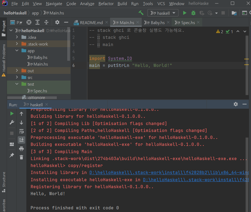Viewport: 251px width, 212px height.
Task: Collapse the helloHaskell root node
Action: [11, 31]
